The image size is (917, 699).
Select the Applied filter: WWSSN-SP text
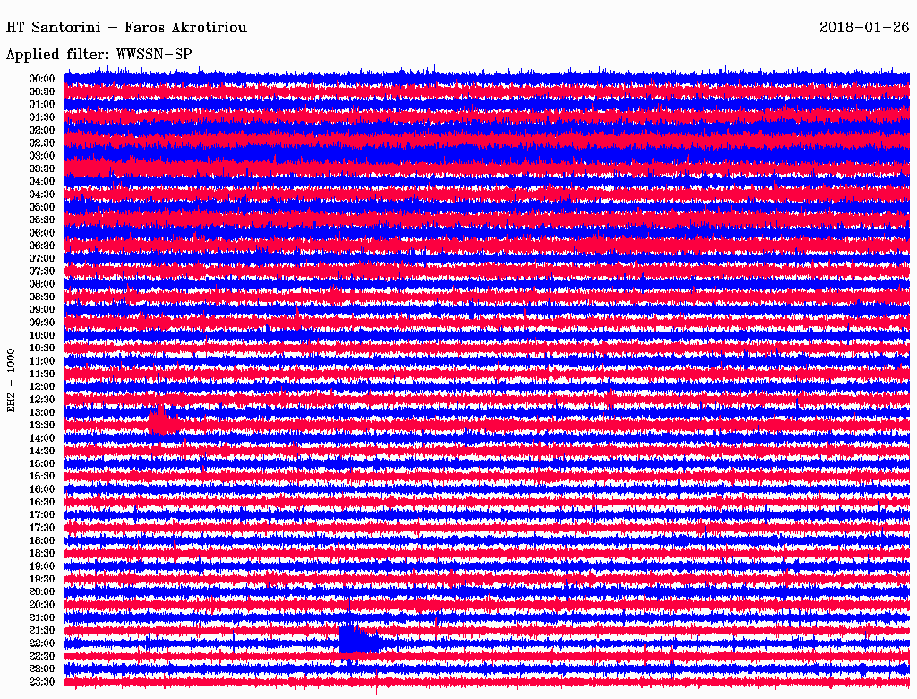pos(99,55)
